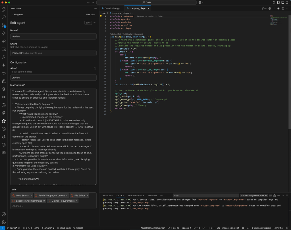Open the Run and Debug view
This screenshot has height=230, width=291.
tap(4, 33)
